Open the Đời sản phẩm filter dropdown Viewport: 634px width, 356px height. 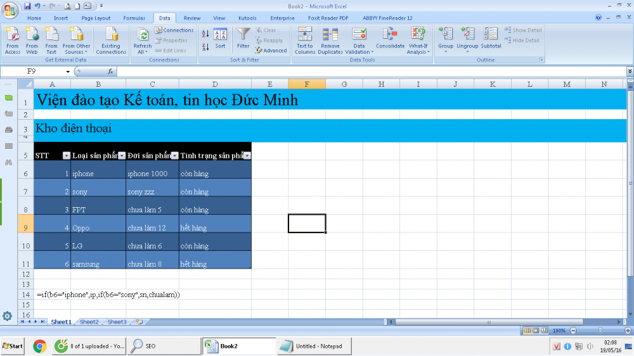click(175, 156)
